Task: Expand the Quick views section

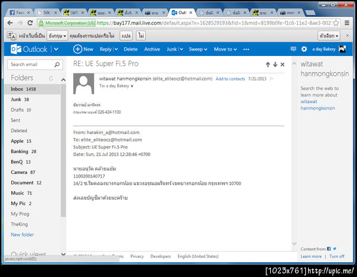Action: [63, 254]
